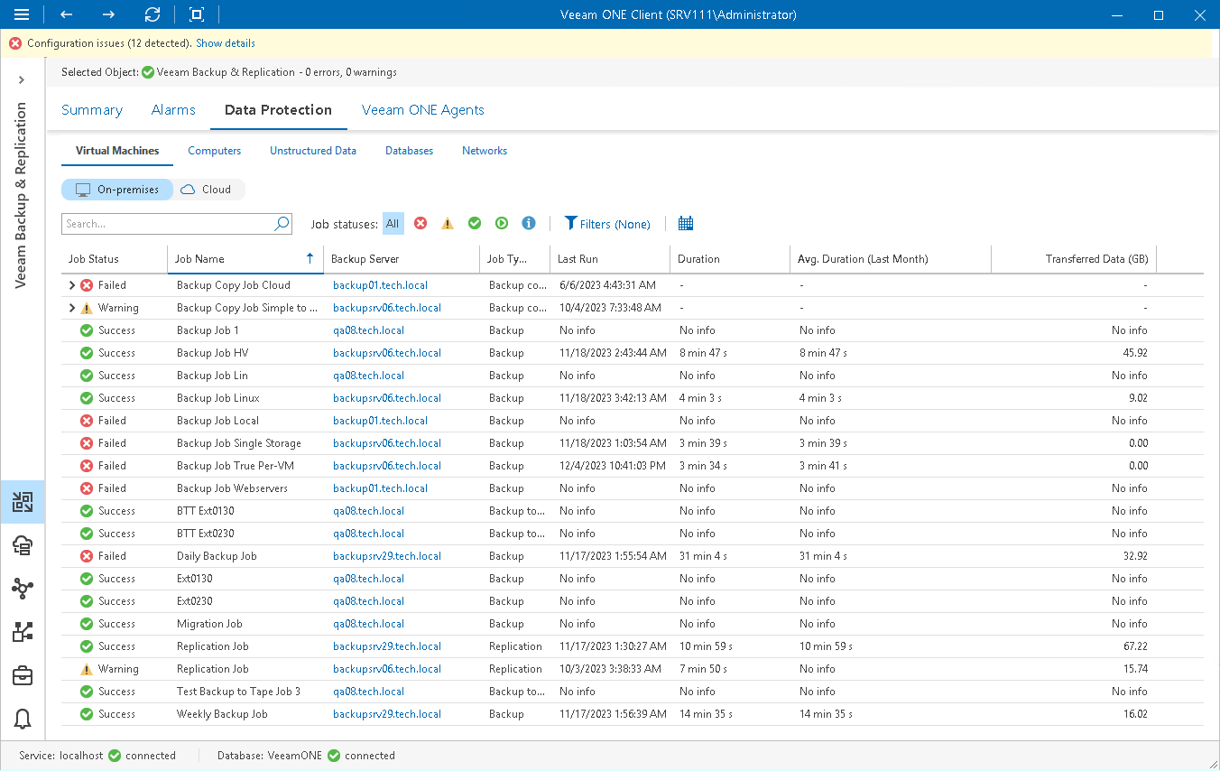Show details of configuration issues
Screen dimensions: 1220x771
225,42
